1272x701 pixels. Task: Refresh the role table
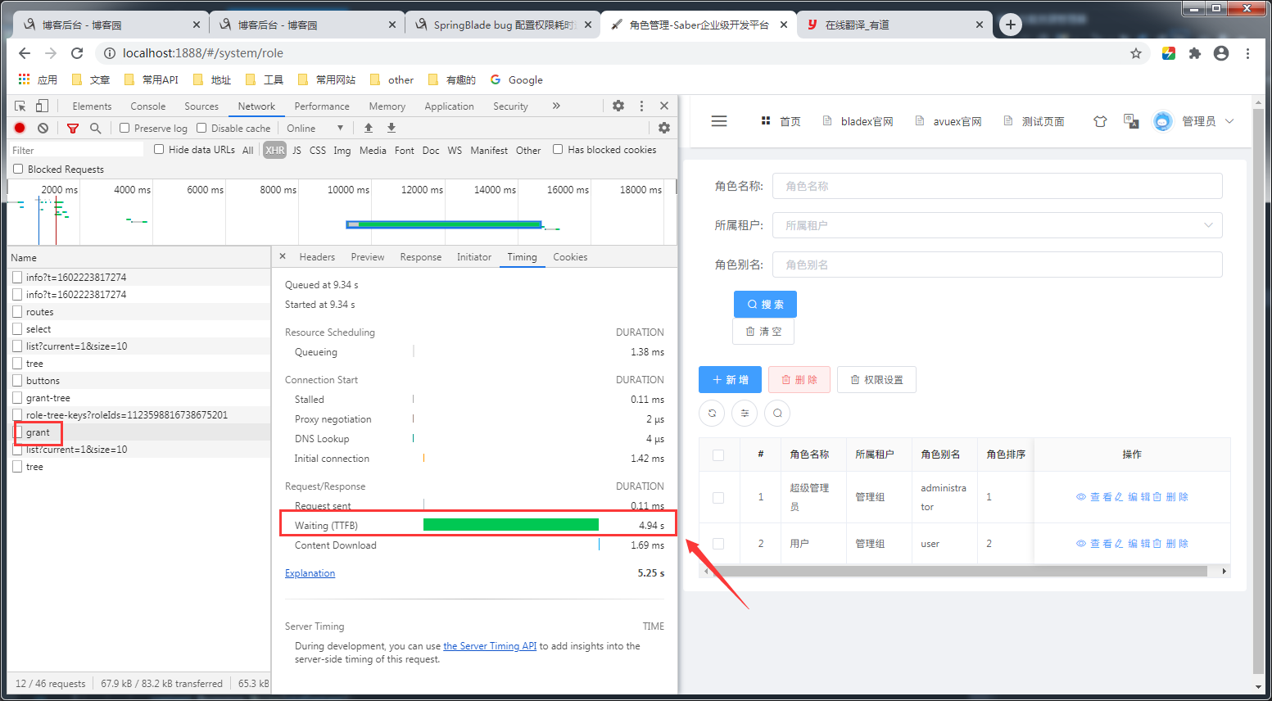pos(712,414)
